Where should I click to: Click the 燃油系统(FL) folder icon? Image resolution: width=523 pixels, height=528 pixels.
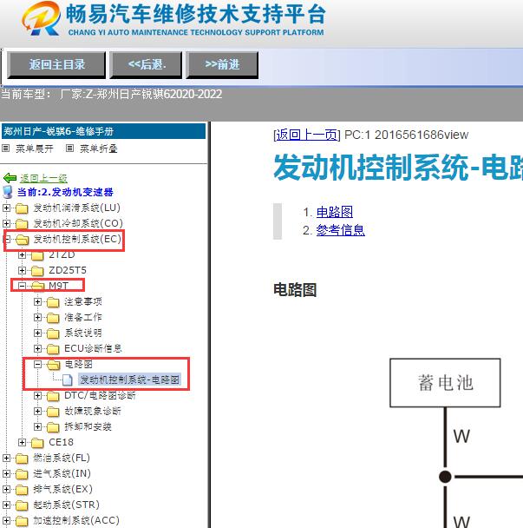coord(22,459)
